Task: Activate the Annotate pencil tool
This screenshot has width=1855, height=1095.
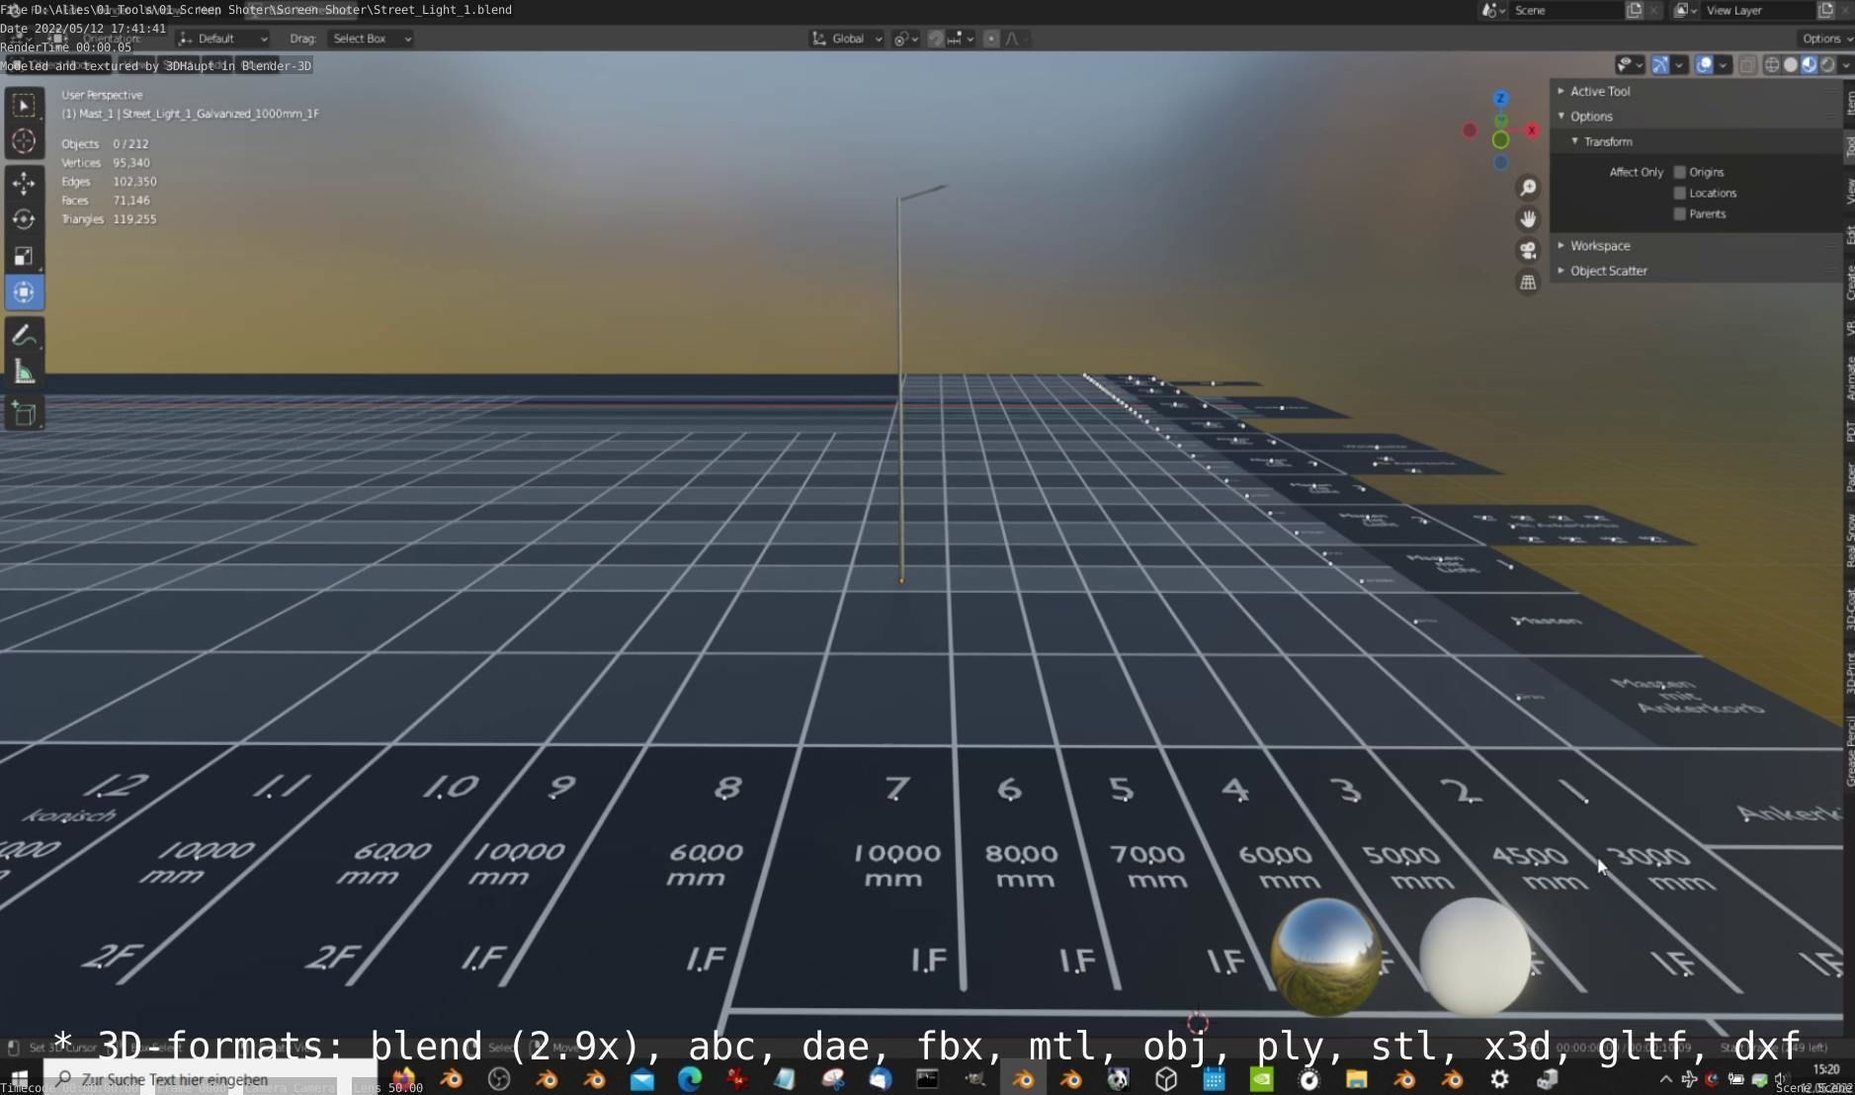Action: coord(25,336)
